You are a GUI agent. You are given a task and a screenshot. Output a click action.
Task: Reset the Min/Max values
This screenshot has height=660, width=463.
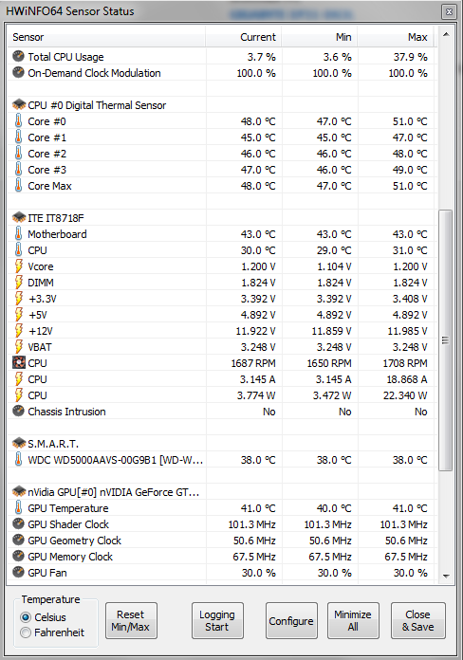coord(131,621)
